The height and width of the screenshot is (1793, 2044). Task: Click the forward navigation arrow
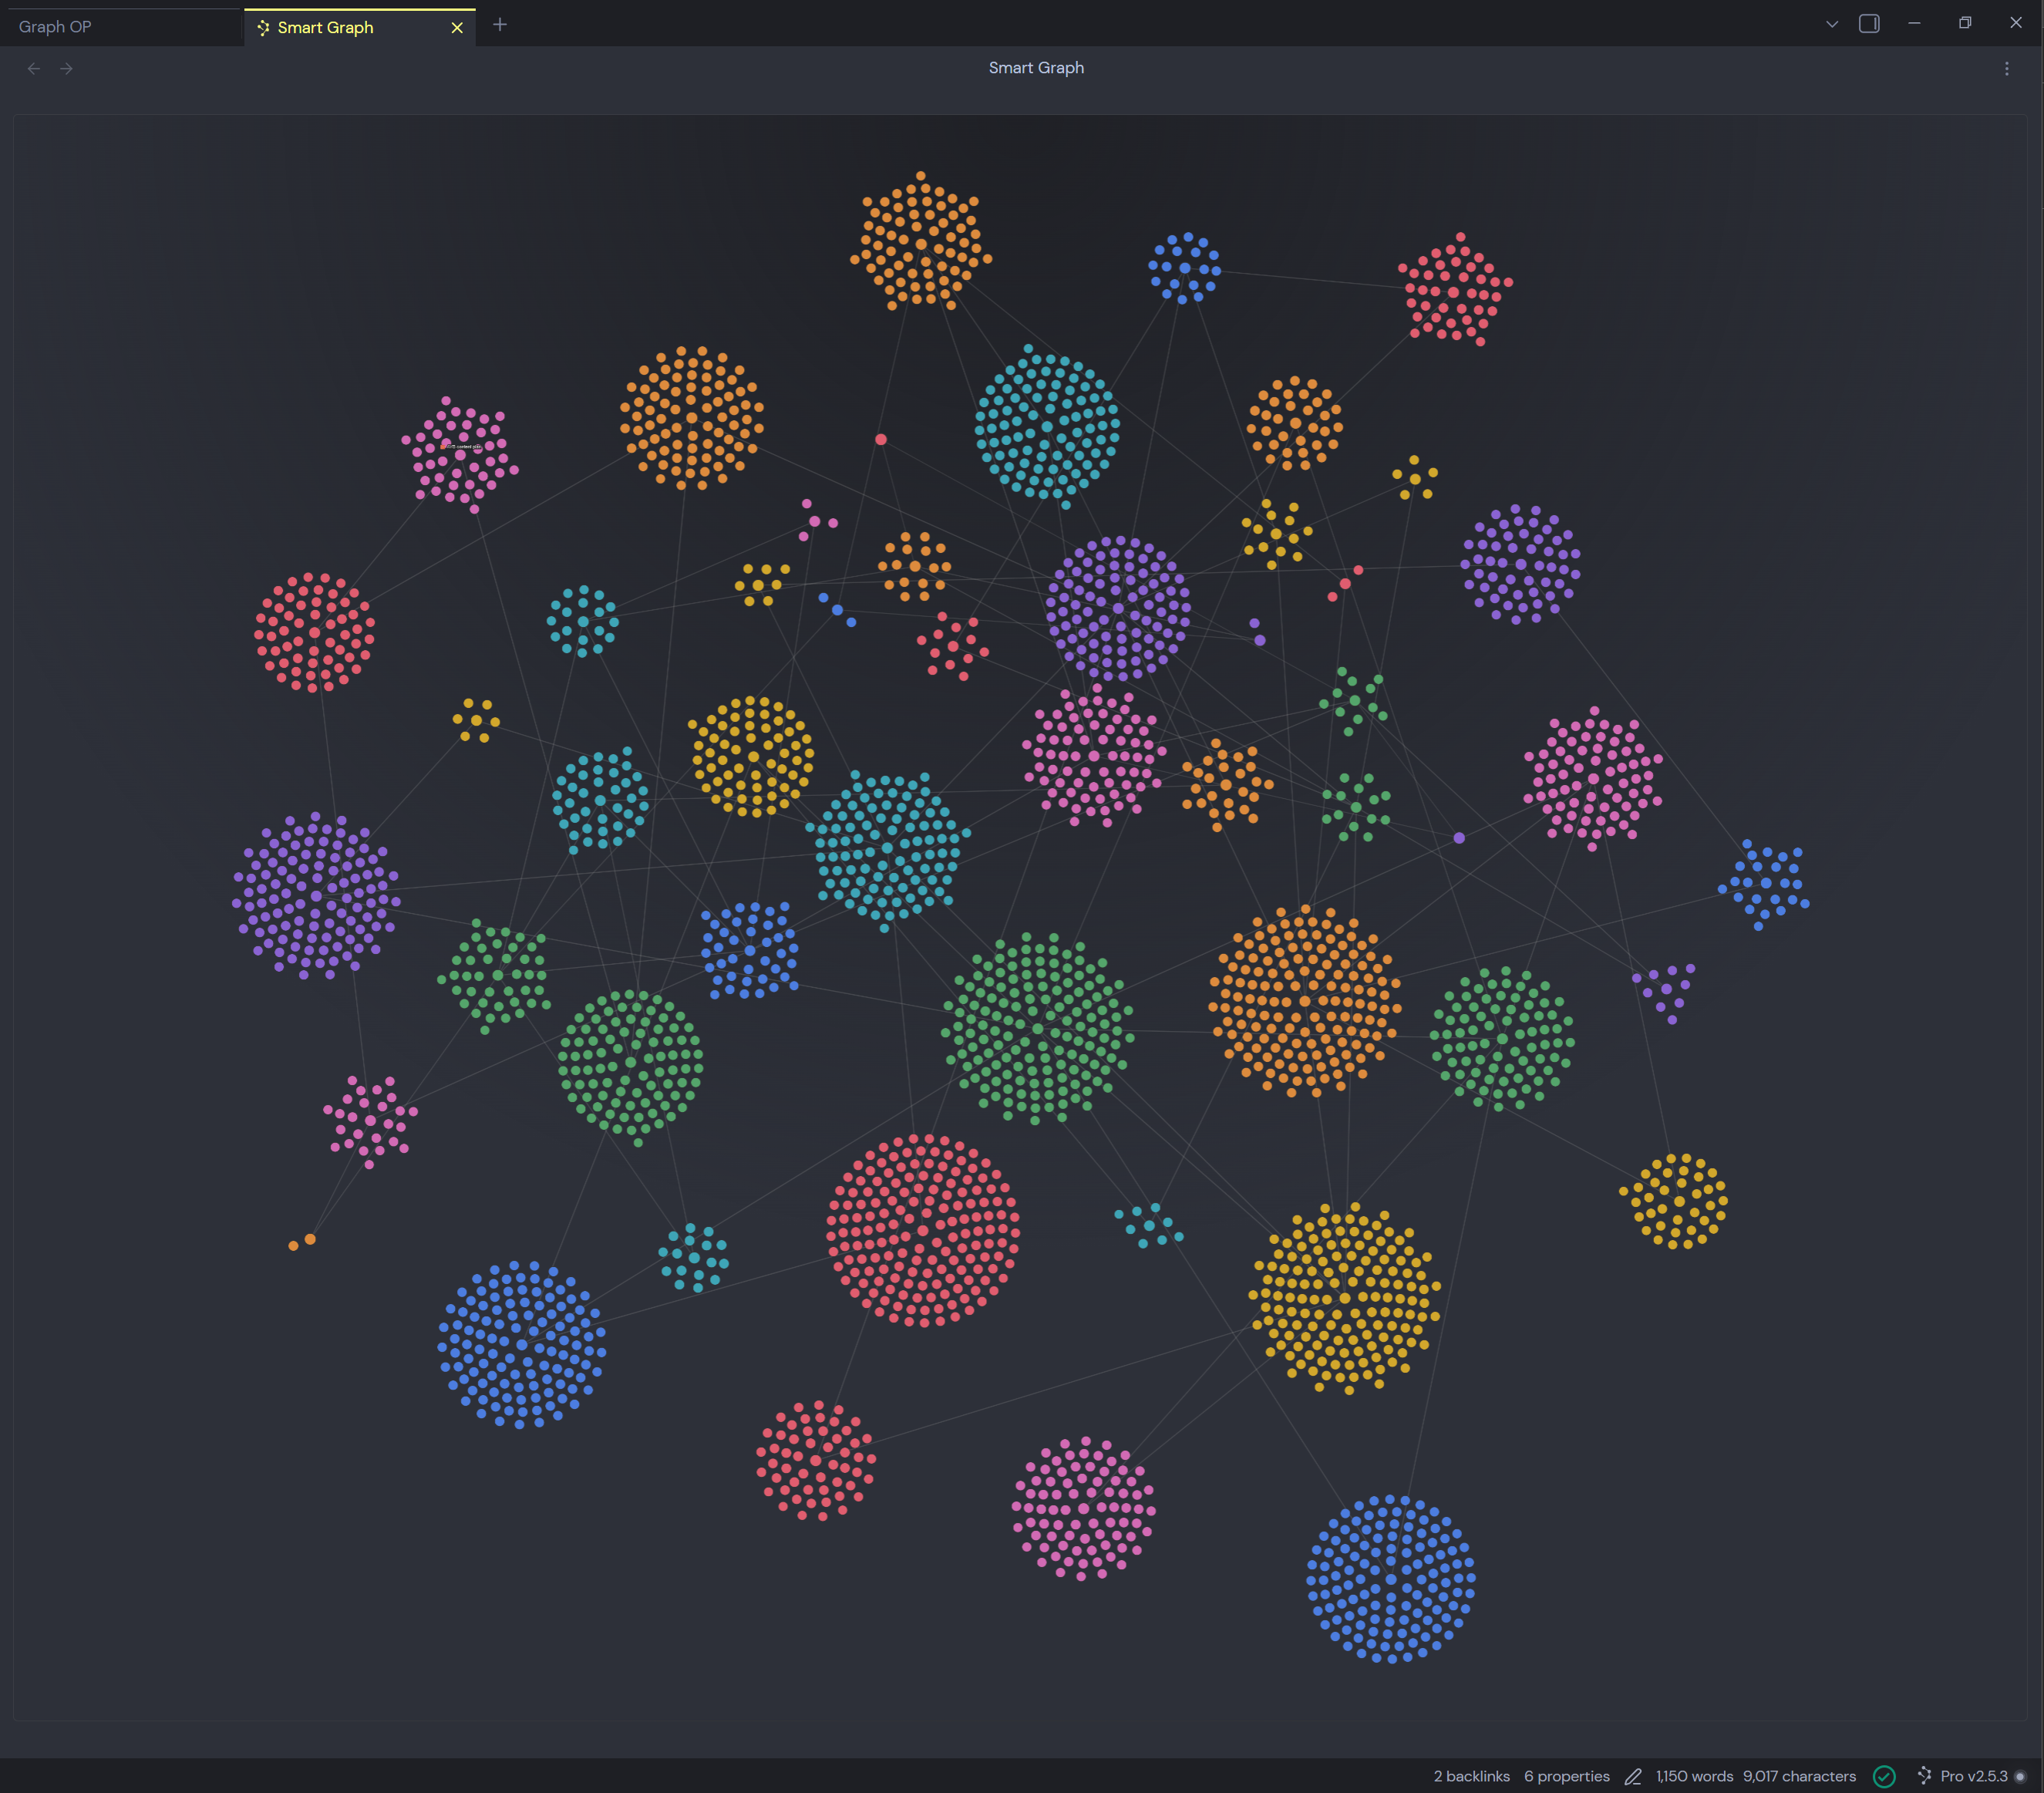tap(66, 68)
